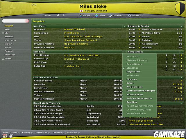Image resolution: width=186 pixels, height=139 pixels.
Task: Open Notebook in the sidebar
Action: 9,37
